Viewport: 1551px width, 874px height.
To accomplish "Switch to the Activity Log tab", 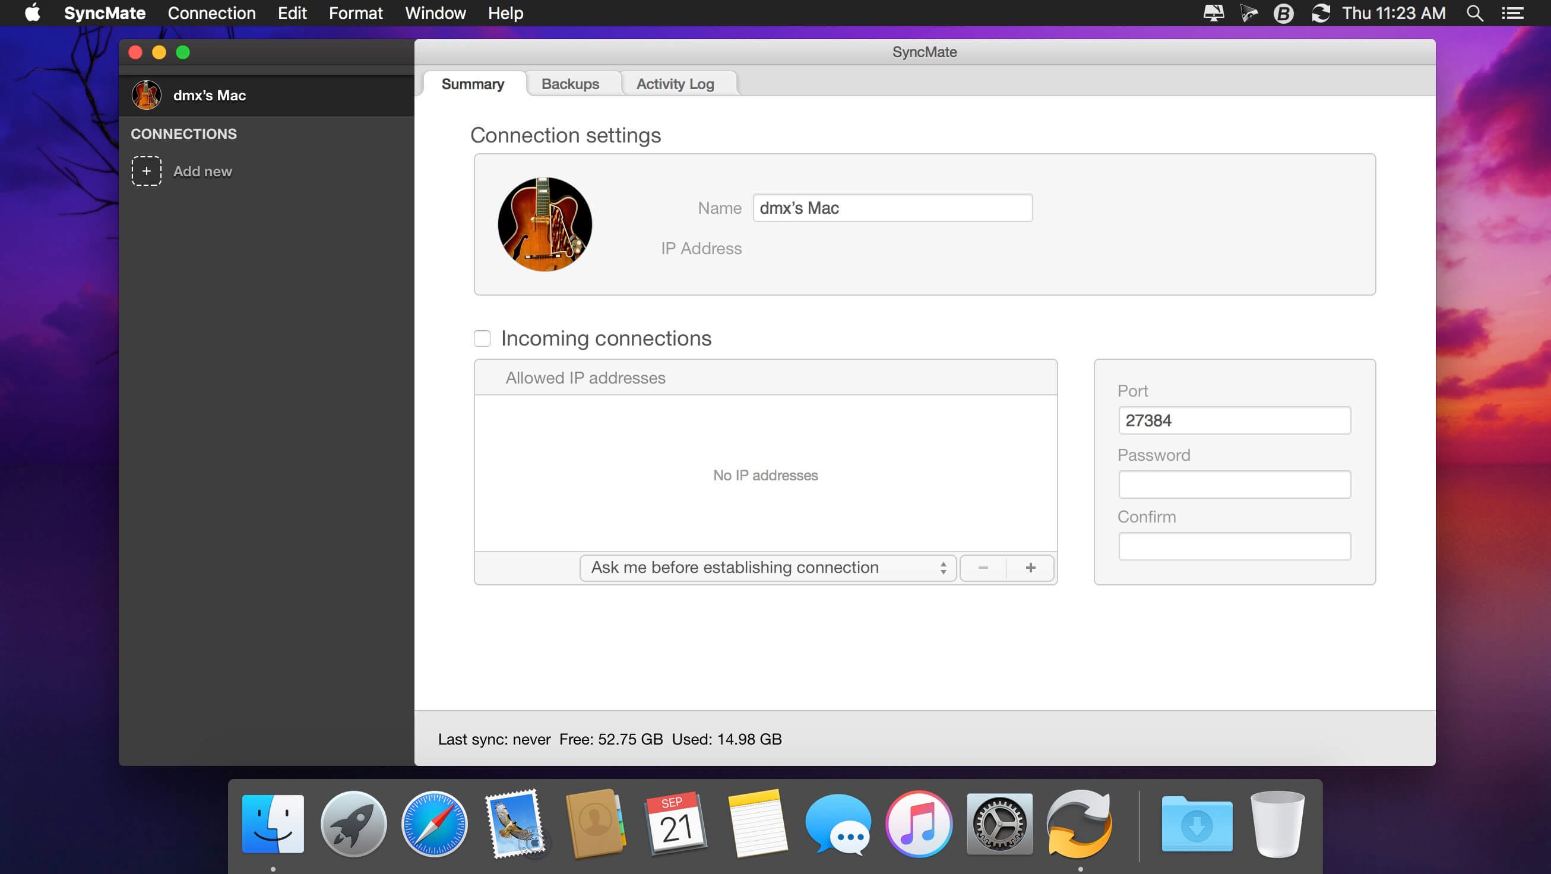I will click(x=675, y=83).
